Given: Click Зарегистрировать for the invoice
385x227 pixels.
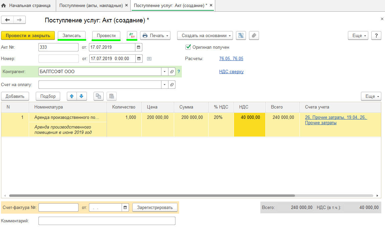Looking at the screenshot, I should [155, 207].
